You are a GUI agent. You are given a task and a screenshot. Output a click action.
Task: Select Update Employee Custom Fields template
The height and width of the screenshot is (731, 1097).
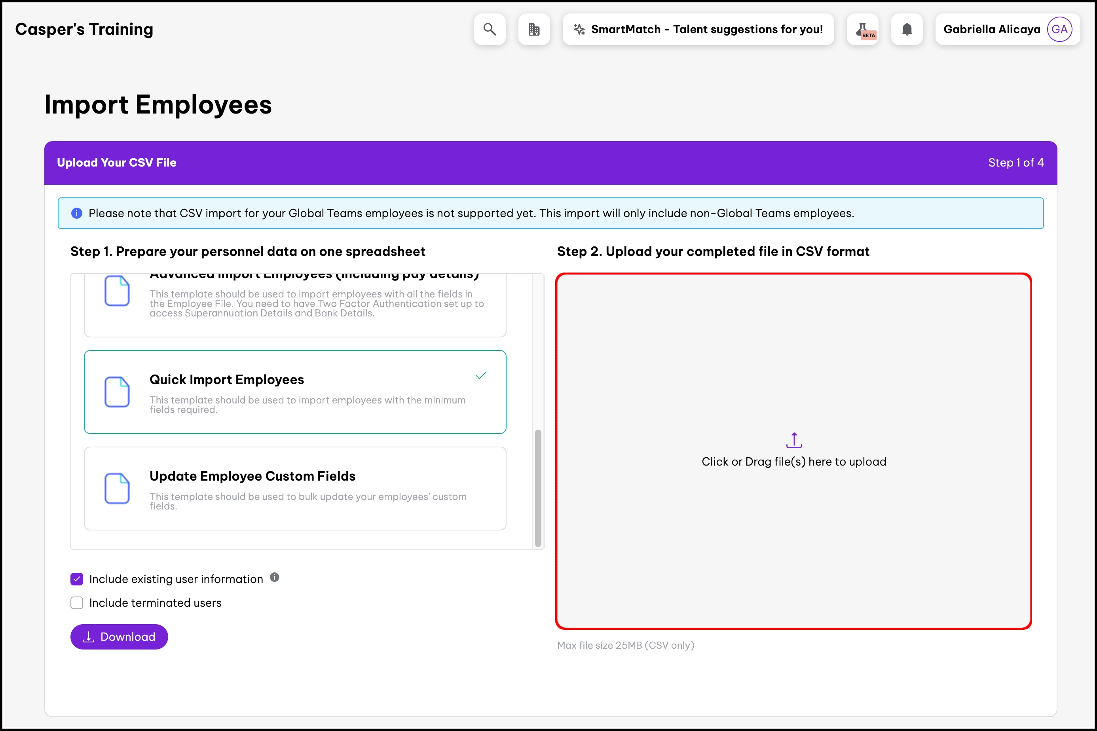point(295,488)
